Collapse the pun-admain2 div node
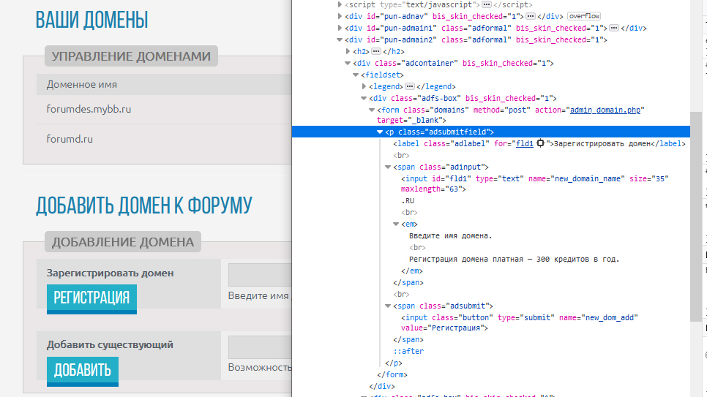The image size is (707, 397). 340,39
